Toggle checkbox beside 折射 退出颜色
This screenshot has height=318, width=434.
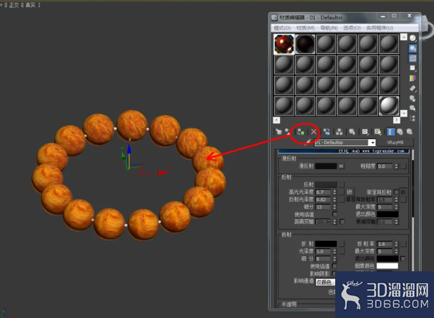[403, 259]
